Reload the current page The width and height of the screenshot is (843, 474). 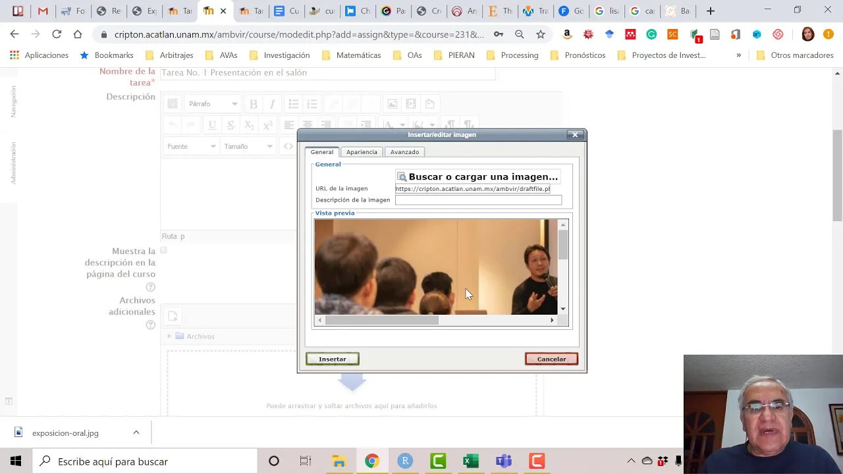(x=57, y=34)
